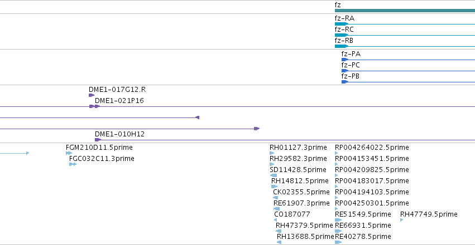Click the DME1-010H12 label

(119, 134)
